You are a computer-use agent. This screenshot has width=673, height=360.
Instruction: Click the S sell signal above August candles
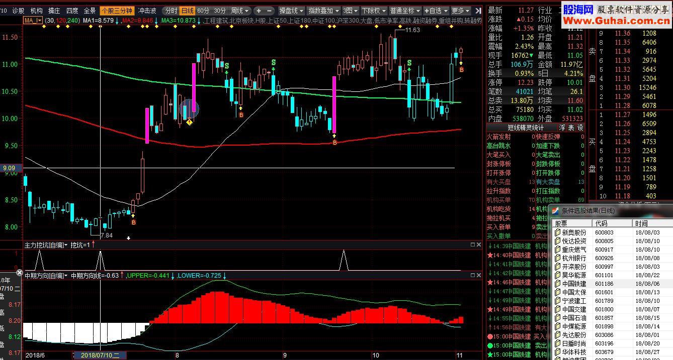(x=227, y=66)
